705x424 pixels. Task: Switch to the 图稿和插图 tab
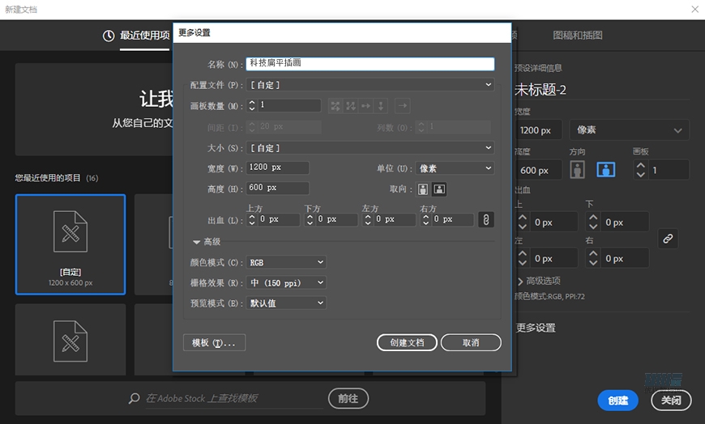(578, 36)
